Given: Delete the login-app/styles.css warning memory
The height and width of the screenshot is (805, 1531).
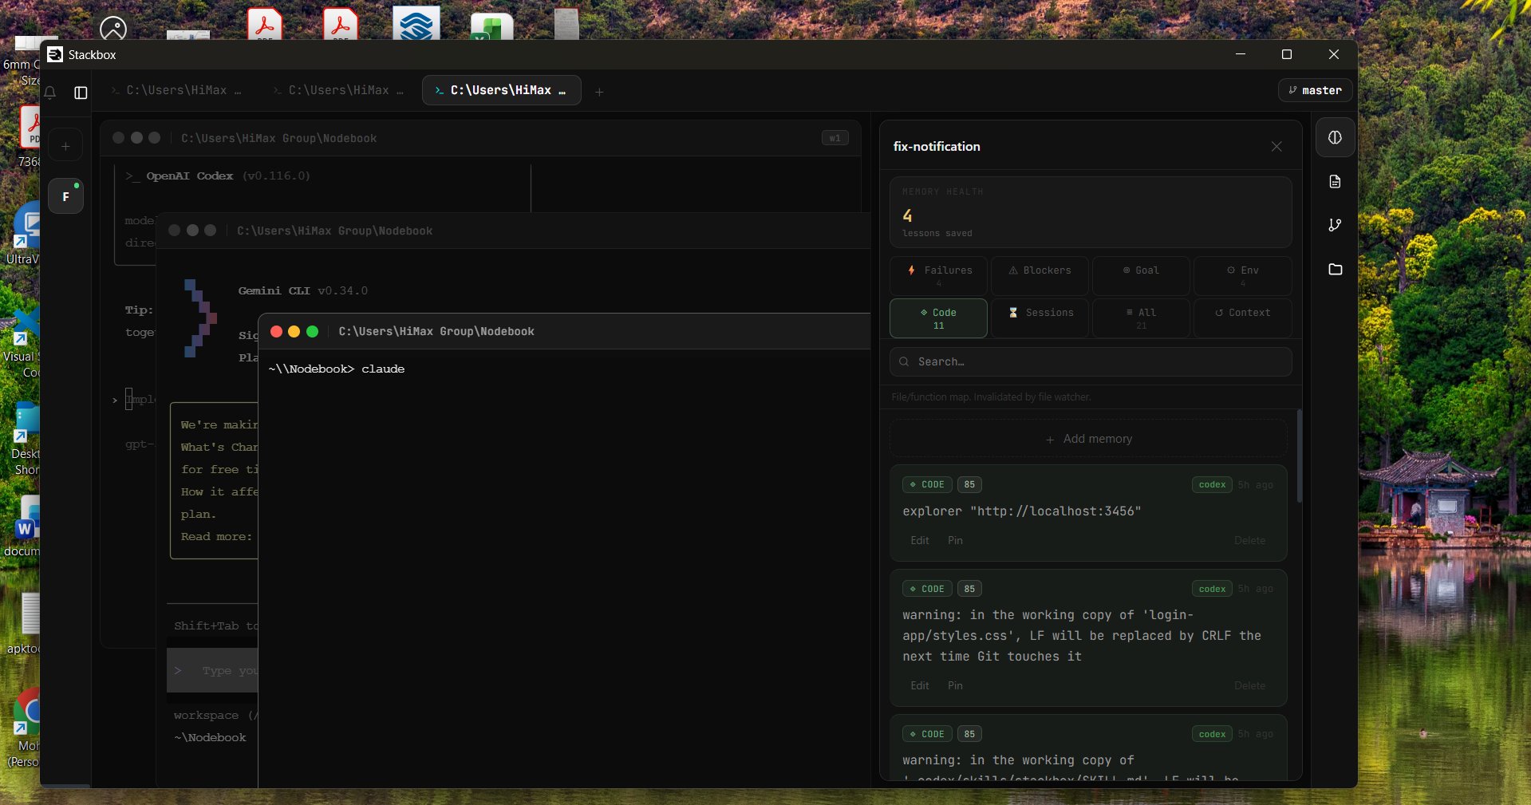Looking at the screenshot, I should click(x=1249, y=686).
